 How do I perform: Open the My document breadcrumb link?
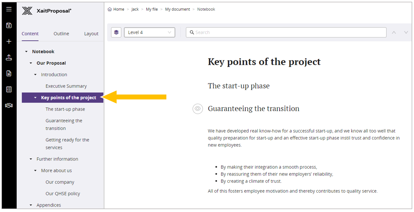tap(177, 9)
